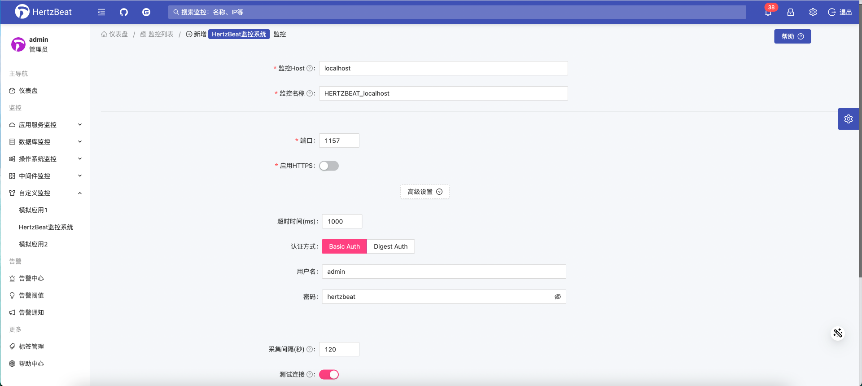The height and width of the screenshot is (386, 862).
Task: Open notifications bell with 38 badge
Action: pyautogui.click(x=768, y=12)
